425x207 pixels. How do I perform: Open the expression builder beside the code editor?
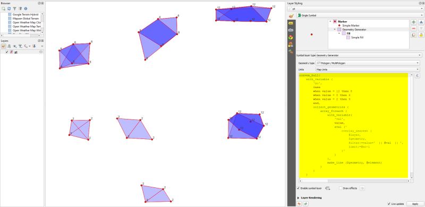418,75
